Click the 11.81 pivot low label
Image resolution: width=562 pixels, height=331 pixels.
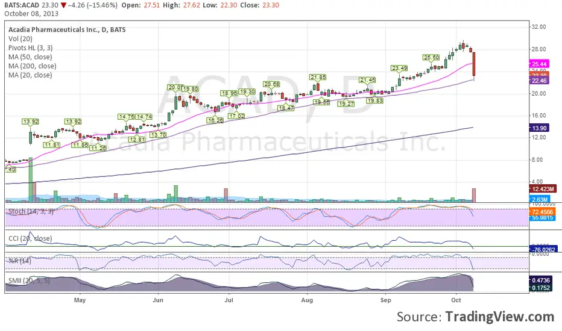52,145
